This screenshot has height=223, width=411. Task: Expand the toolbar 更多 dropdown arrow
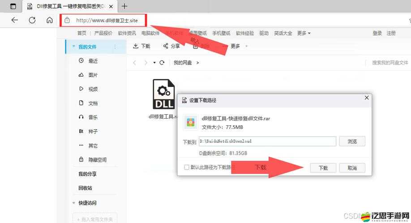click(x=246, y=46)
